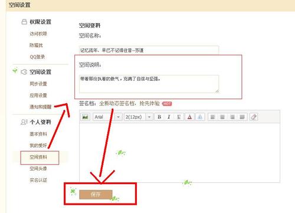Click the 保存 button

pyautogui.click(x=96, y=195)
